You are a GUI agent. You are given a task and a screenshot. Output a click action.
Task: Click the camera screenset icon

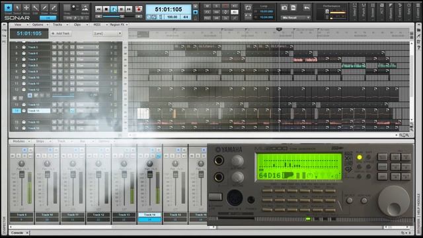coord(284,8)
